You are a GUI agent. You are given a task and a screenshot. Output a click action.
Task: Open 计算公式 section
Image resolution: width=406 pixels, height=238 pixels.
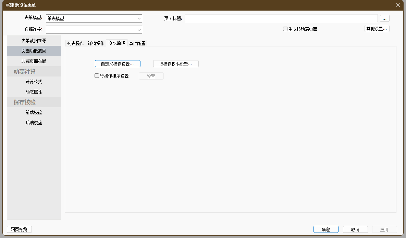34,82
